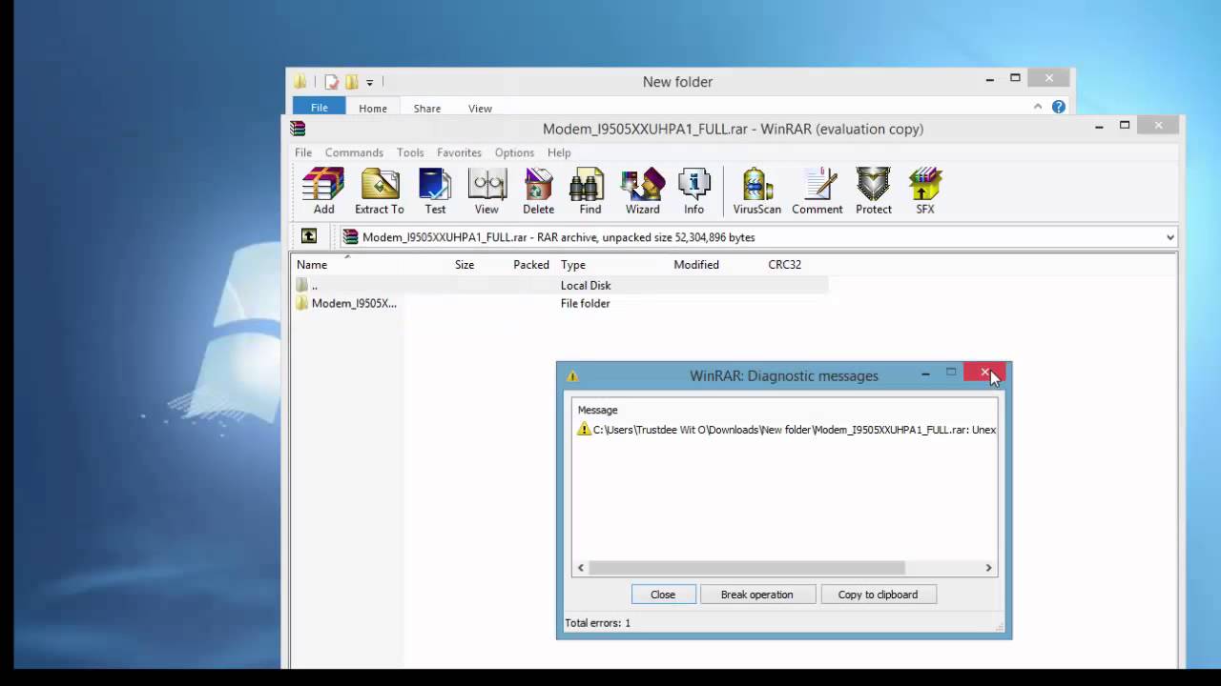Sort by Modified column header

pos(696,265)
